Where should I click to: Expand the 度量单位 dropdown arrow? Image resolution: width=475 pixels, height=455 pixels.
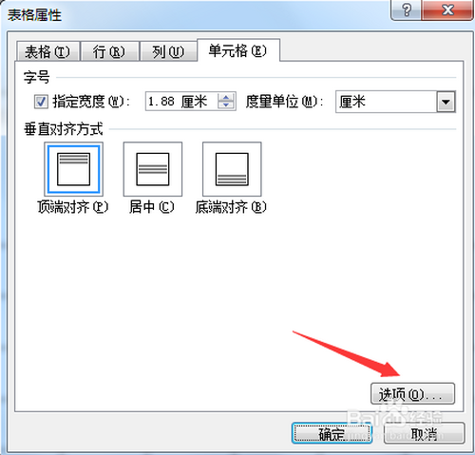(446, 102)
